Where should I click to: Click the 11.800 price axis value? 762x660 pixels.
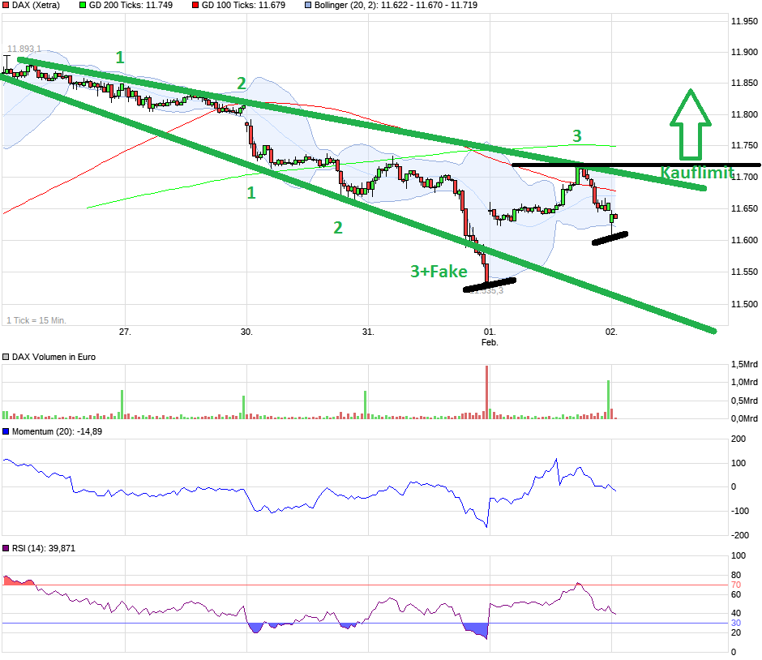pyautogui.click(x=744, y=114)
